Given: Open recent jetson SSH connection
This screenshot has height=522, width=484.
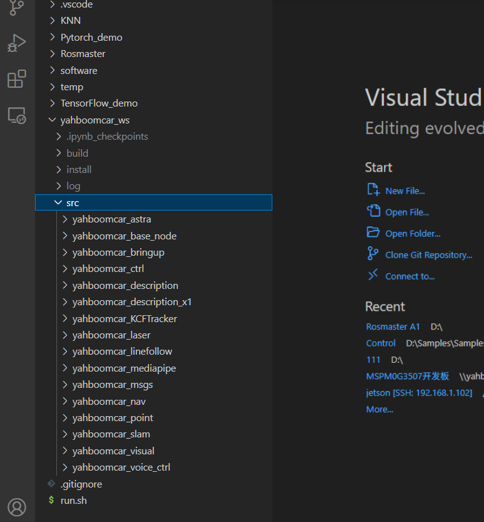Looking at the screenshot, I should tap(419, 393).
